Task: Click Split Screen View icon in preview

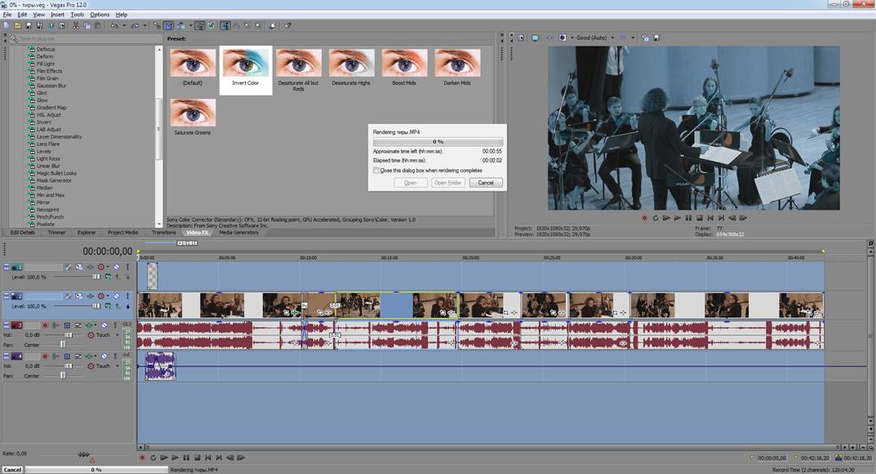Action: (x=562, y=38)
